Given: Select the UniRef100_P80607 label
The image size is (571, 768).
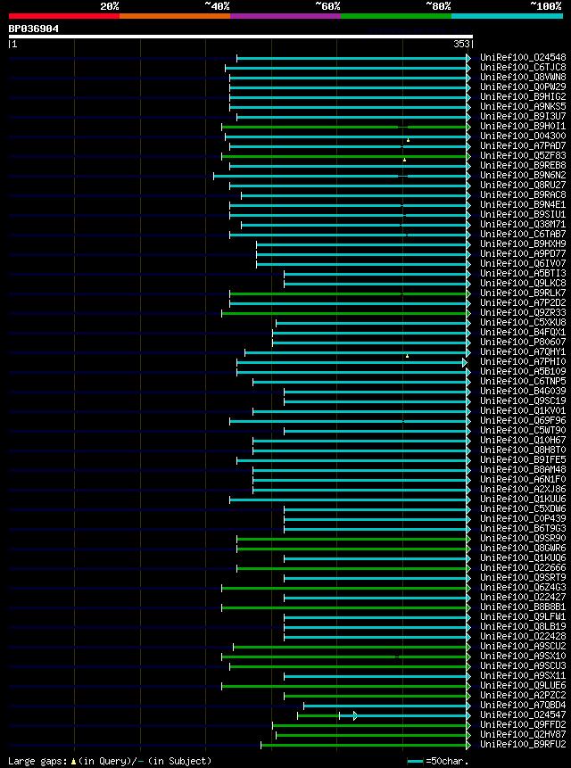Looking at the screenshot, I should click(523, 342).
